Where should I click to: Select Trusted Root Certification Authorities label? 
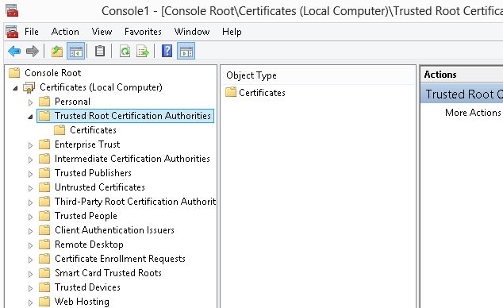(132, 116)
